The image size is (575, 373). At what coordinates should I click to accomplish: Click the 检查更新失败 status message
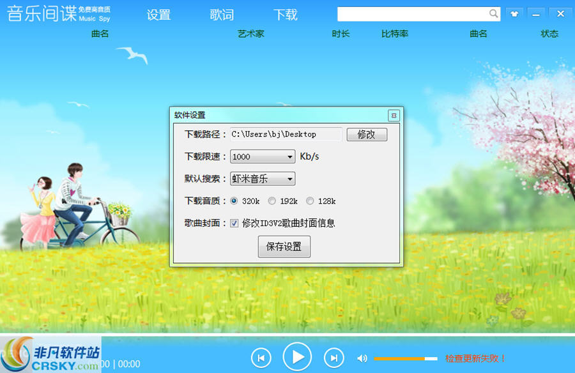coord(475,358)
